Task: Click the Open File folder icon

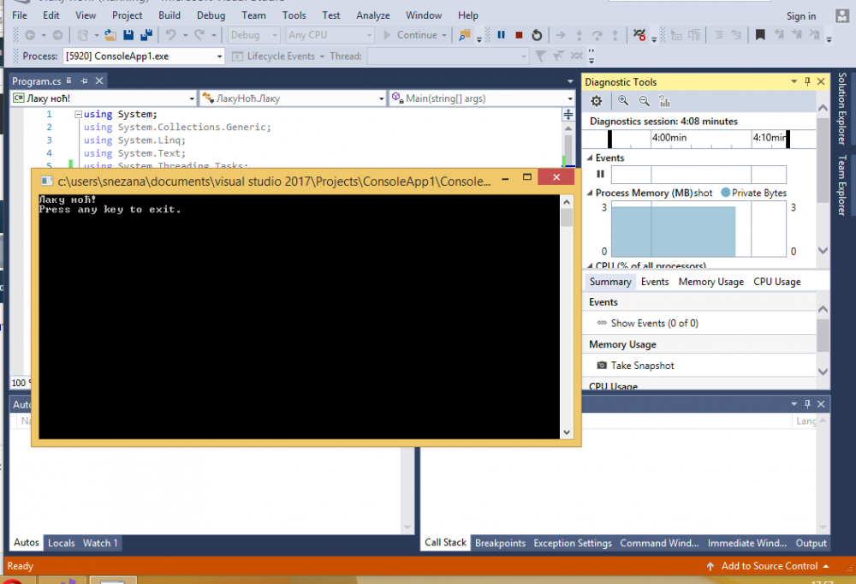Action: click(x=110, y=35)
